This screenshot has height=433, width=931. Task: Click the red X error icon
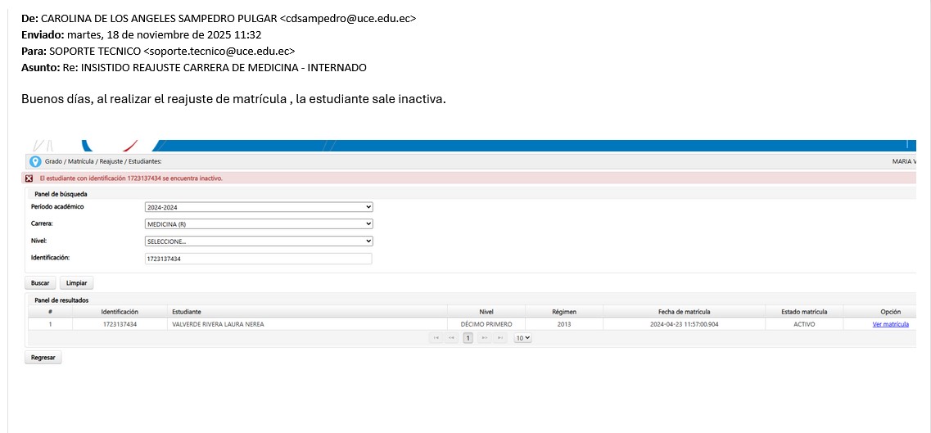29,178
